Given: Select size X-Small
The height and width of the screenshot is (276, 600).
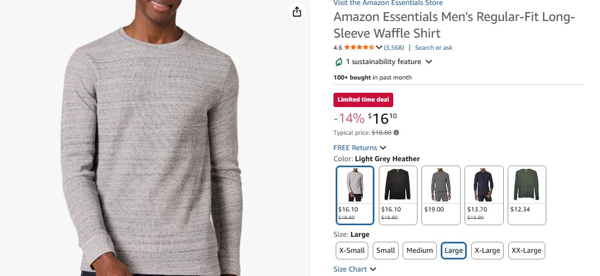Looking at the screenshot, I should [352, 251].
